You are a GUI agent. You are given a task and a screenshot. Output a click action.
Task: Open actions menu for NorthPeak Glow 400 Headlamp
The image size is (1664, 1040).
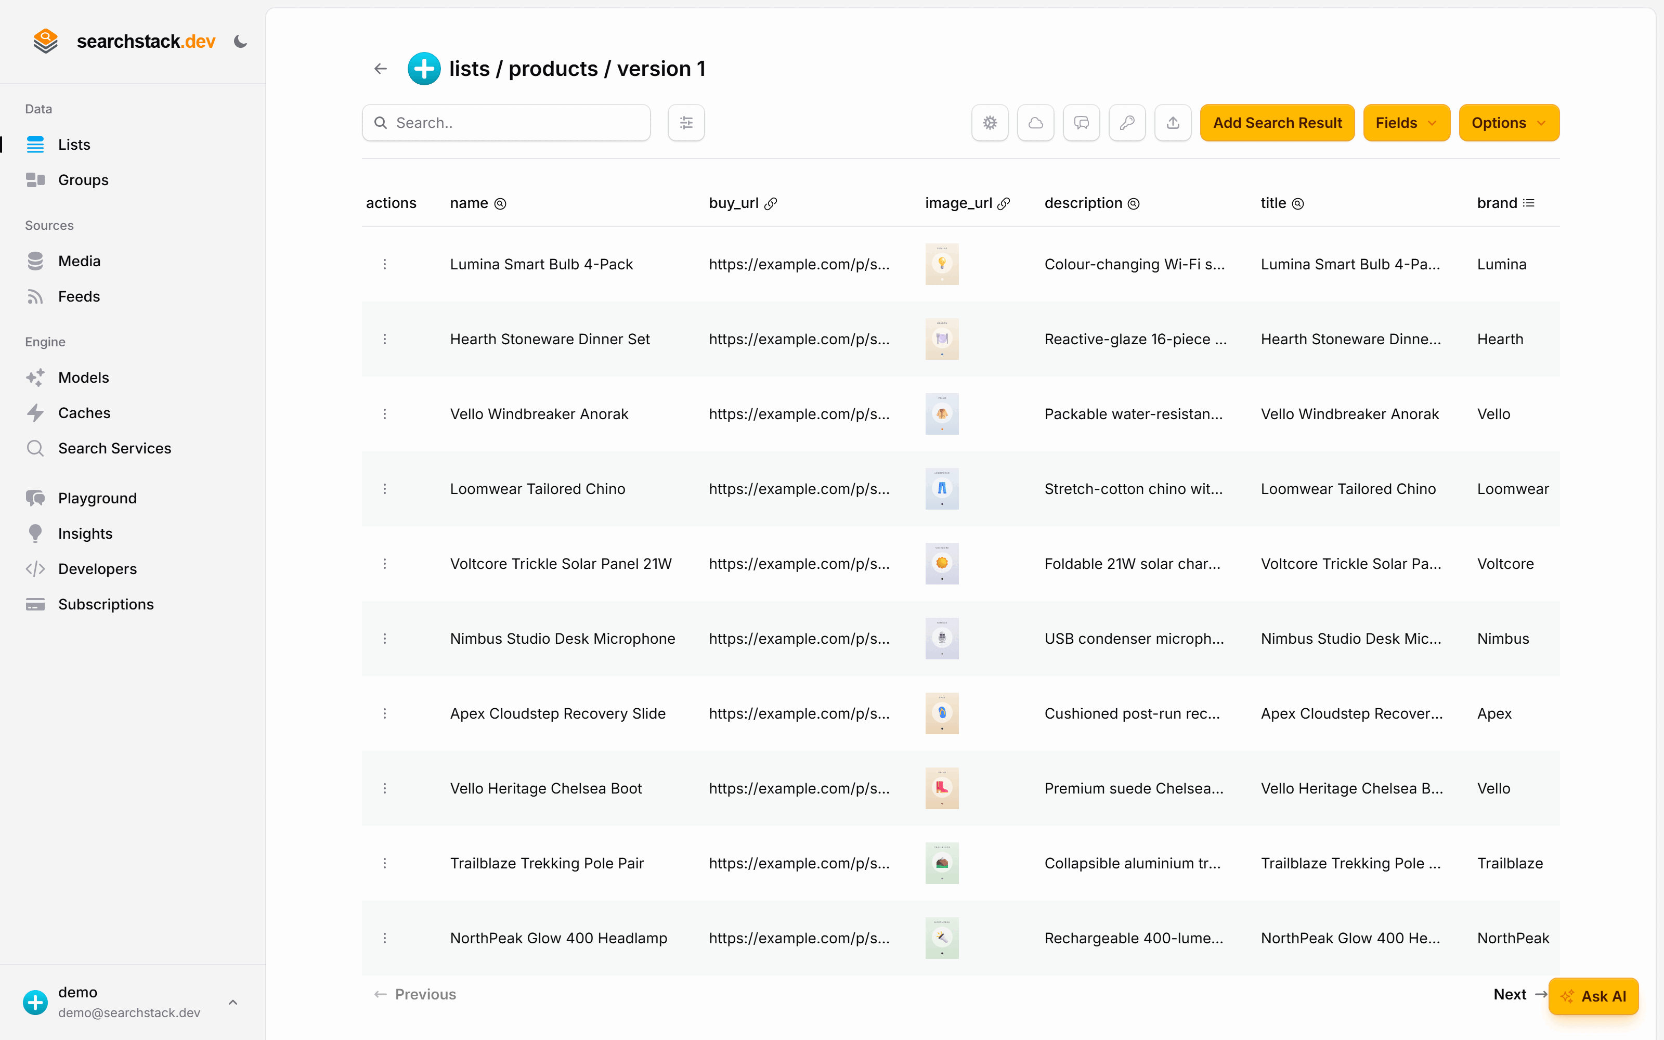click(x=384, y=938)
